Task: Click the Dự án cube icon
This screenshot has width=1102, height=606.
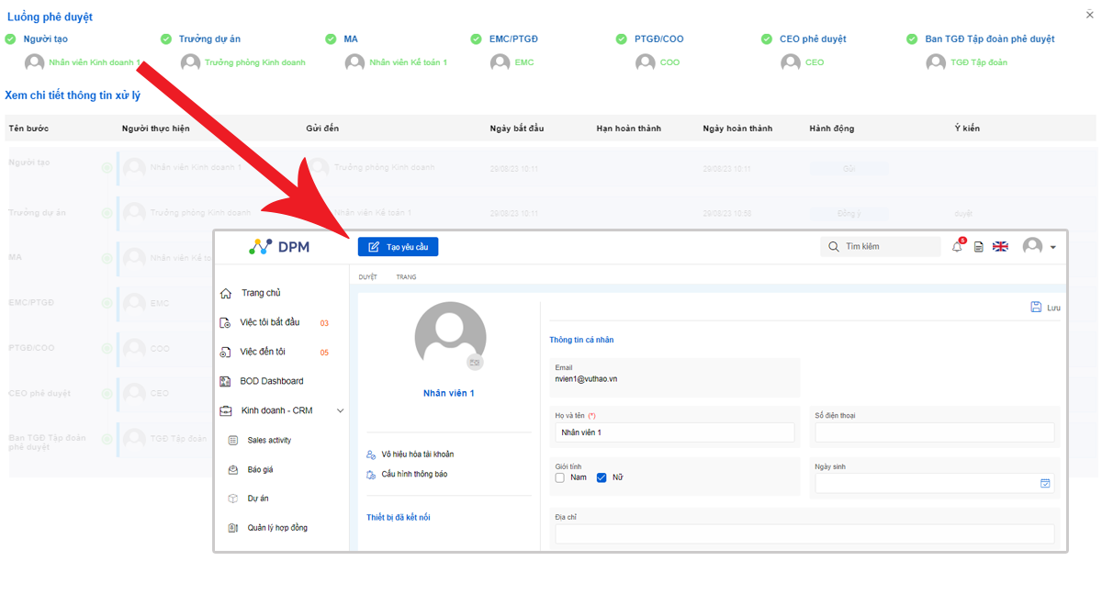Action: point(232,499)
